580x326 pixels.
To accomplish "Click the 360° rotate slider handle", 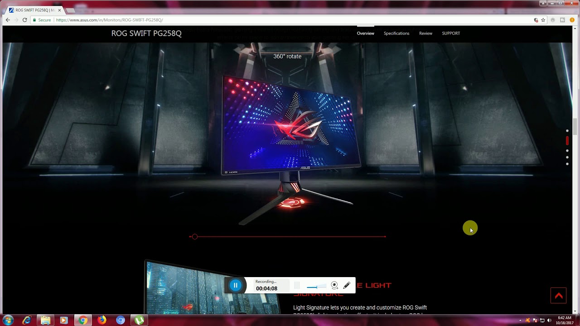I will [195, 237].
